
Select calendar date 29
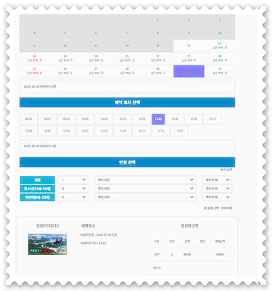[x=158, y=71]
